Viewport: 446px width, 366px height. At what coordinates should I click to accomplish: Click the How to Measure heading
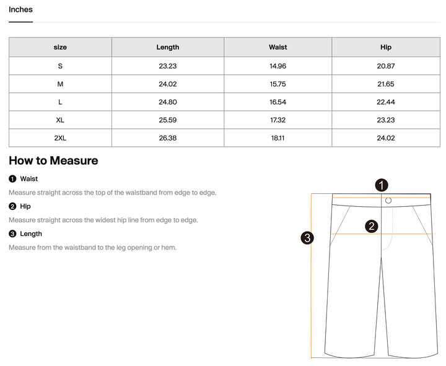pos(53,160)
